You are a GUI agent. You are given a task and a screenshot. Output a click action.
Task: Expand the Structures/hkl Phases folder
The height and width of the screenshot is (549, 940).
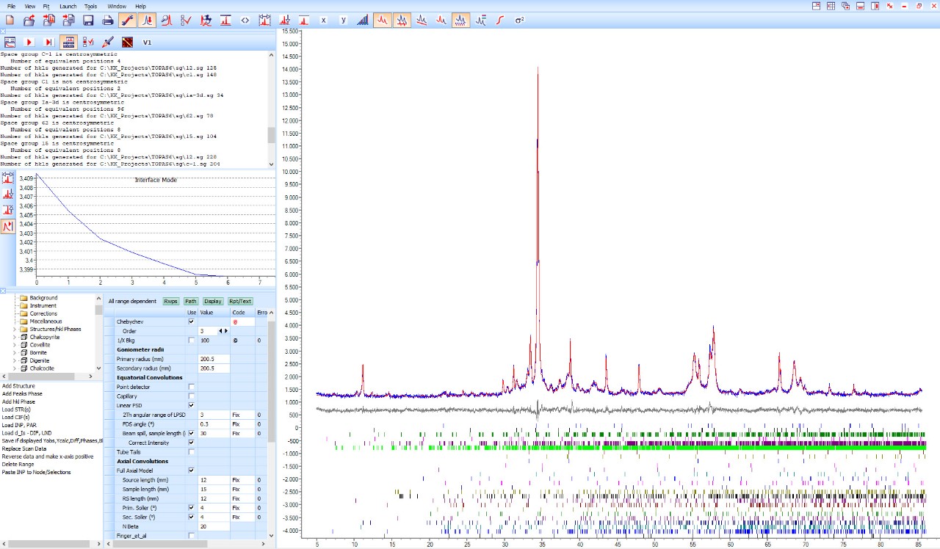tap(15, 329)
